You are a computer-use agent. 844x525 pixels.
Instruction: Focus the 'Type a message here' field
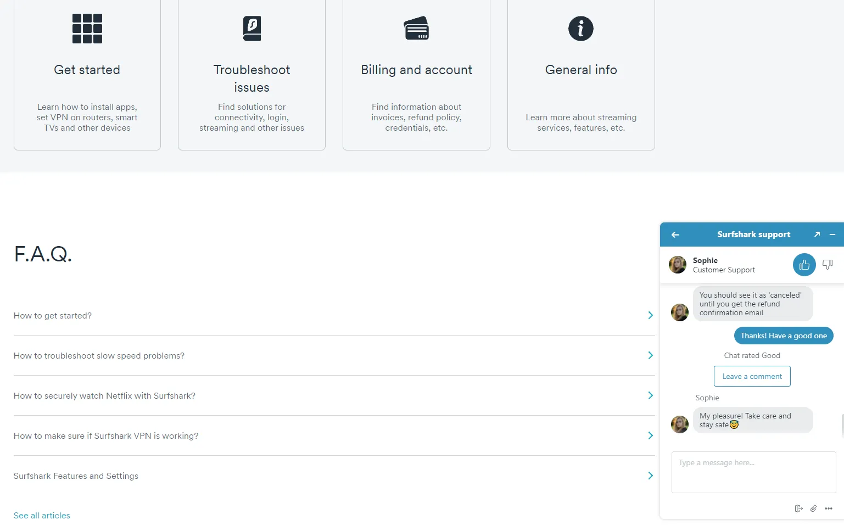(x=753, y=472)
